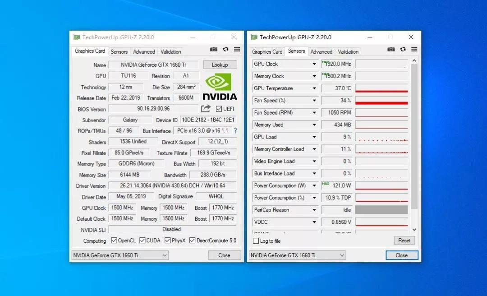The image size is (487, 296).
Task: Click the BIOS share/export arrow icon
Action: [x=206, y=108]
